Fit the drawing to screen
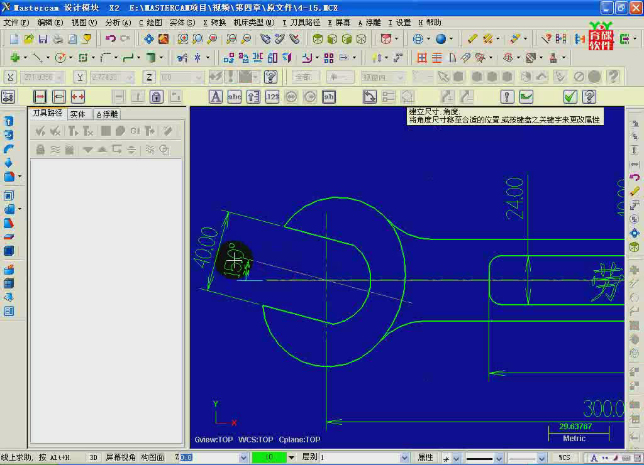Screen dimensions: 644x465 [x=148, y=39]
